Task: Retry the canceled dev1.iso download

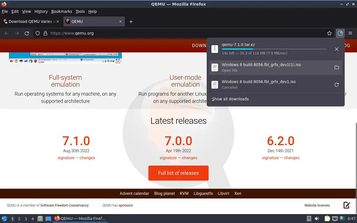Action: [x=337, y=85]
